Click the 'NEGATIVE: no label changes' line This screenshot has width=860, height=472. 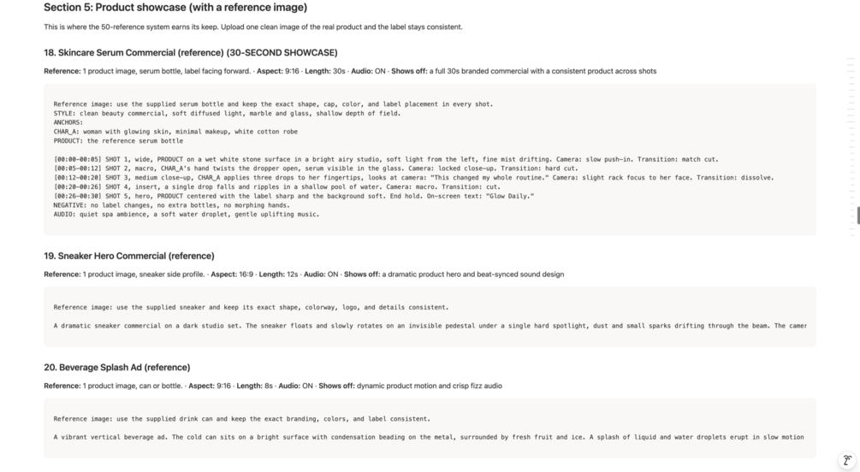pyautogui.click(x=172, y=205)
